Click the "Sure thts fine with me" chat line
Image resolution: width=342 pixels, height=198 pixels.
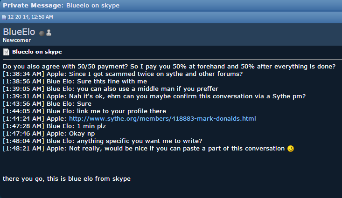[75, 82]
